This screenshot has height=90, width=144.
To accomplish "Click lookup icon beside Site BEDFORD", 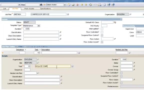I will click(x=38, y=63).
